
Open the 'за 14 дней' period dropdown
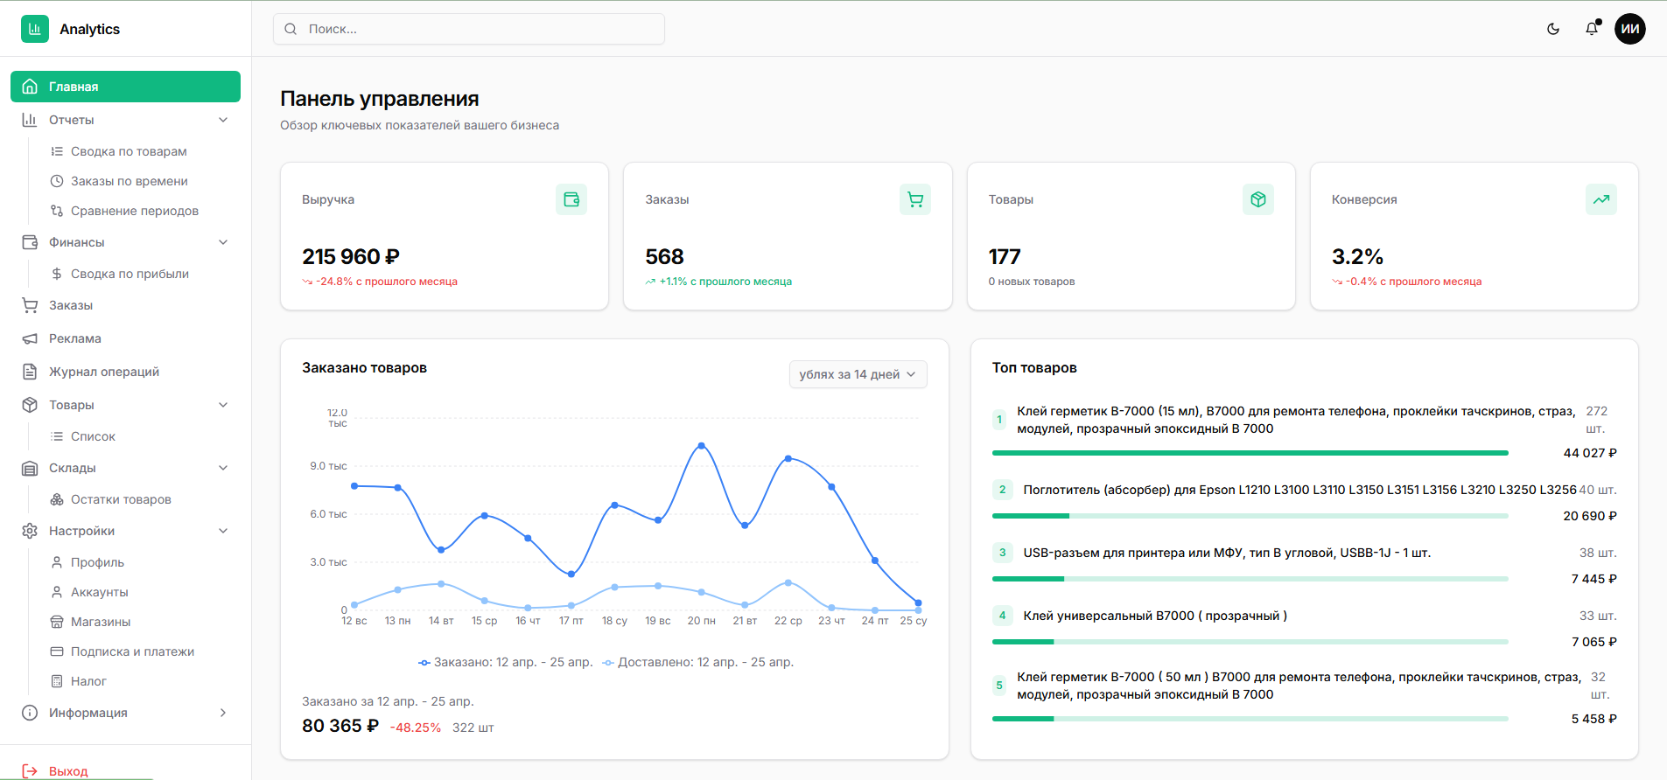coord(858,374)
